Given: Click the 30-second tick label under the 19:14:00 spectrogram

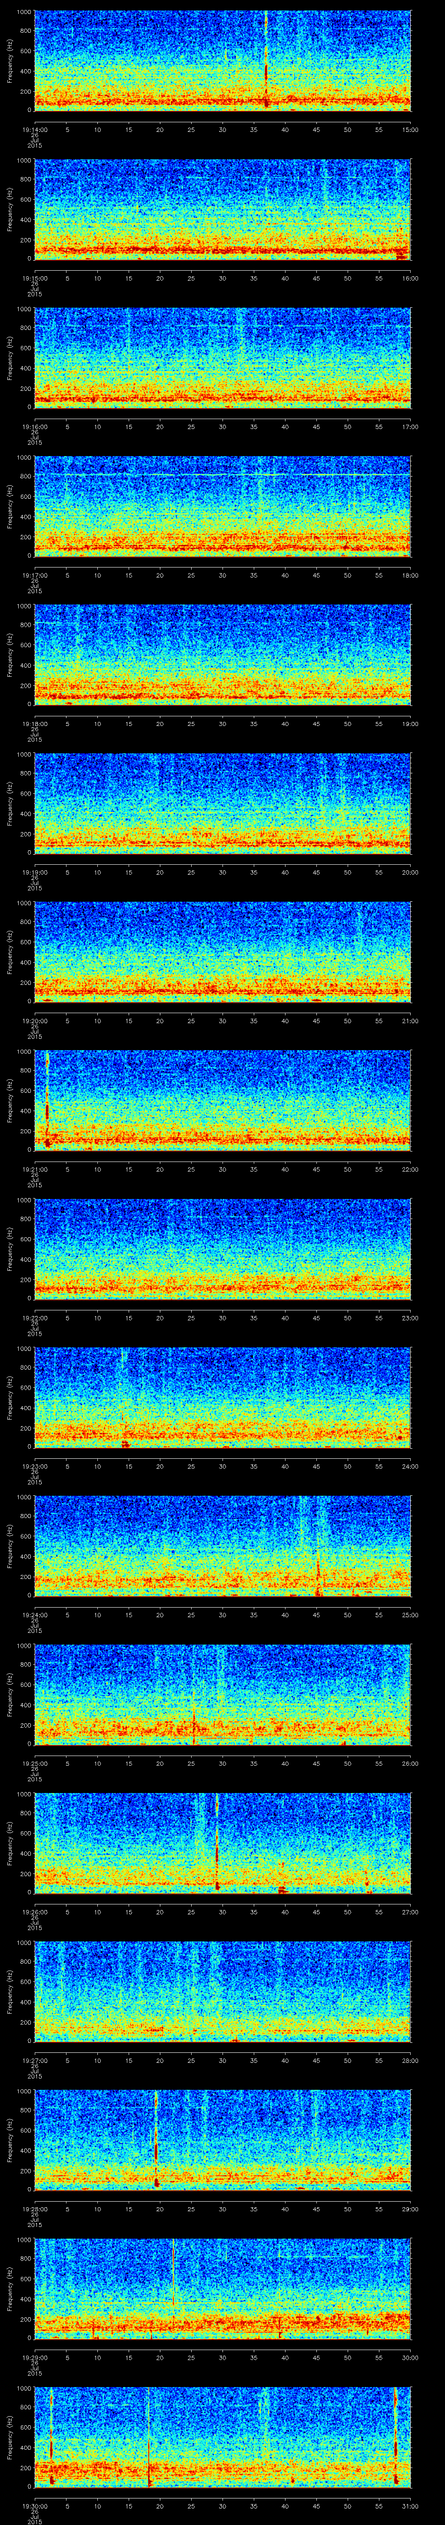Looking at the screenshot, I should pyautogui.click(x=223, y=128).
